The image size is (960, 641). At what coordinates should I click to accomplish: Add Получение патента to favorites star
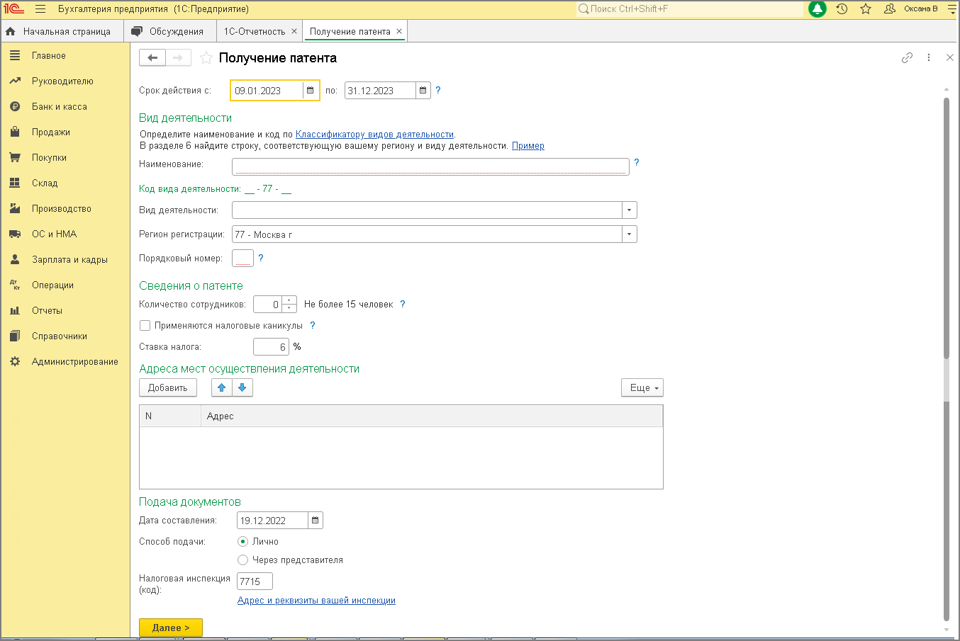click(206, 58)
